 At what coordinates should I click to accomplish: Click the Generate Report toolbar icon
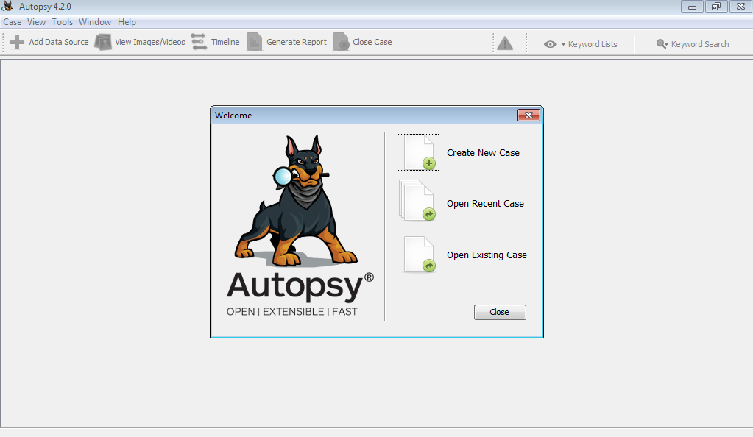click(255, 42)
